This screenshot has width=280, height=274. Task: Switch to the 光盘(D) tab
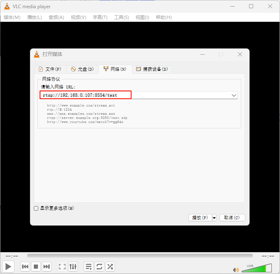82,69
